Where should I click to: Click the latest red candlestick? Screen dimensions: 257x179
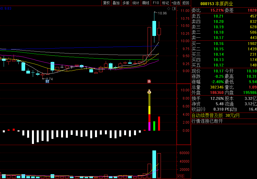pyautogui.click(x=159, y=31)
